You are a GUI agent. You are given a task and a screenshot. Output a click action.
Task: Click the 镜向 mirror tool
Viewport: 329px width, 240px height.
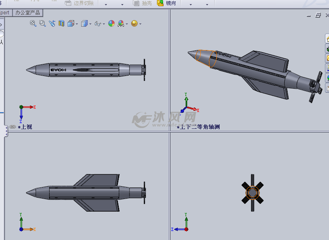click(x=167, y=3)
